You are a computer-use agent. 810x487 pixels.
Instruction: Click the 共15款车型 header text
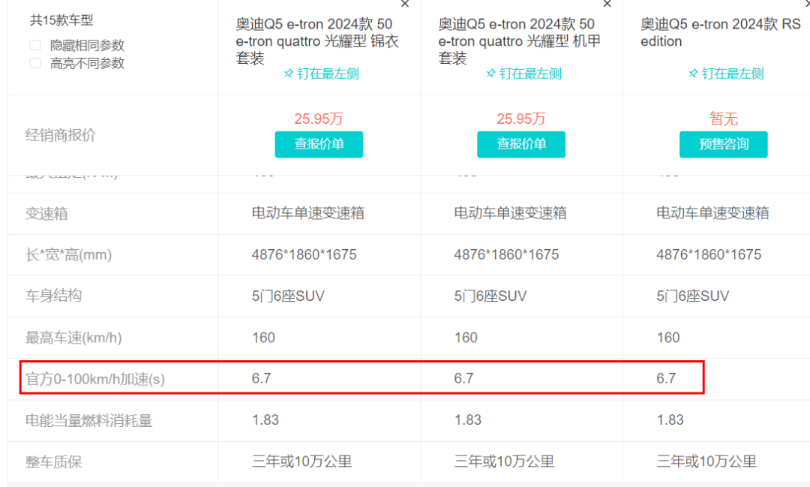tap(61, 21)
